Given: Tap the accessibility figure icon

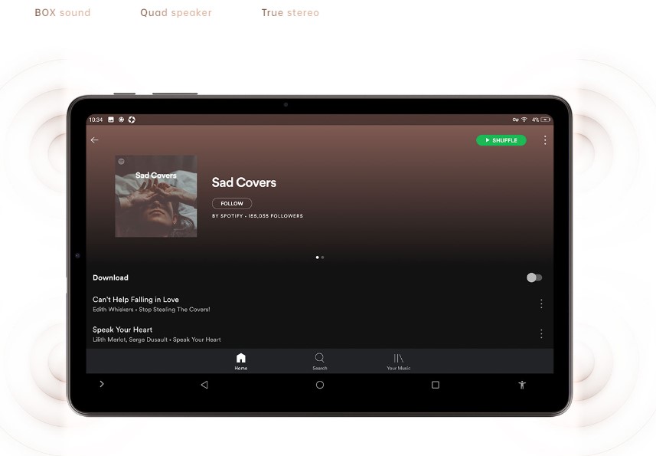Looking at the screenshot, I should point(522,385).
